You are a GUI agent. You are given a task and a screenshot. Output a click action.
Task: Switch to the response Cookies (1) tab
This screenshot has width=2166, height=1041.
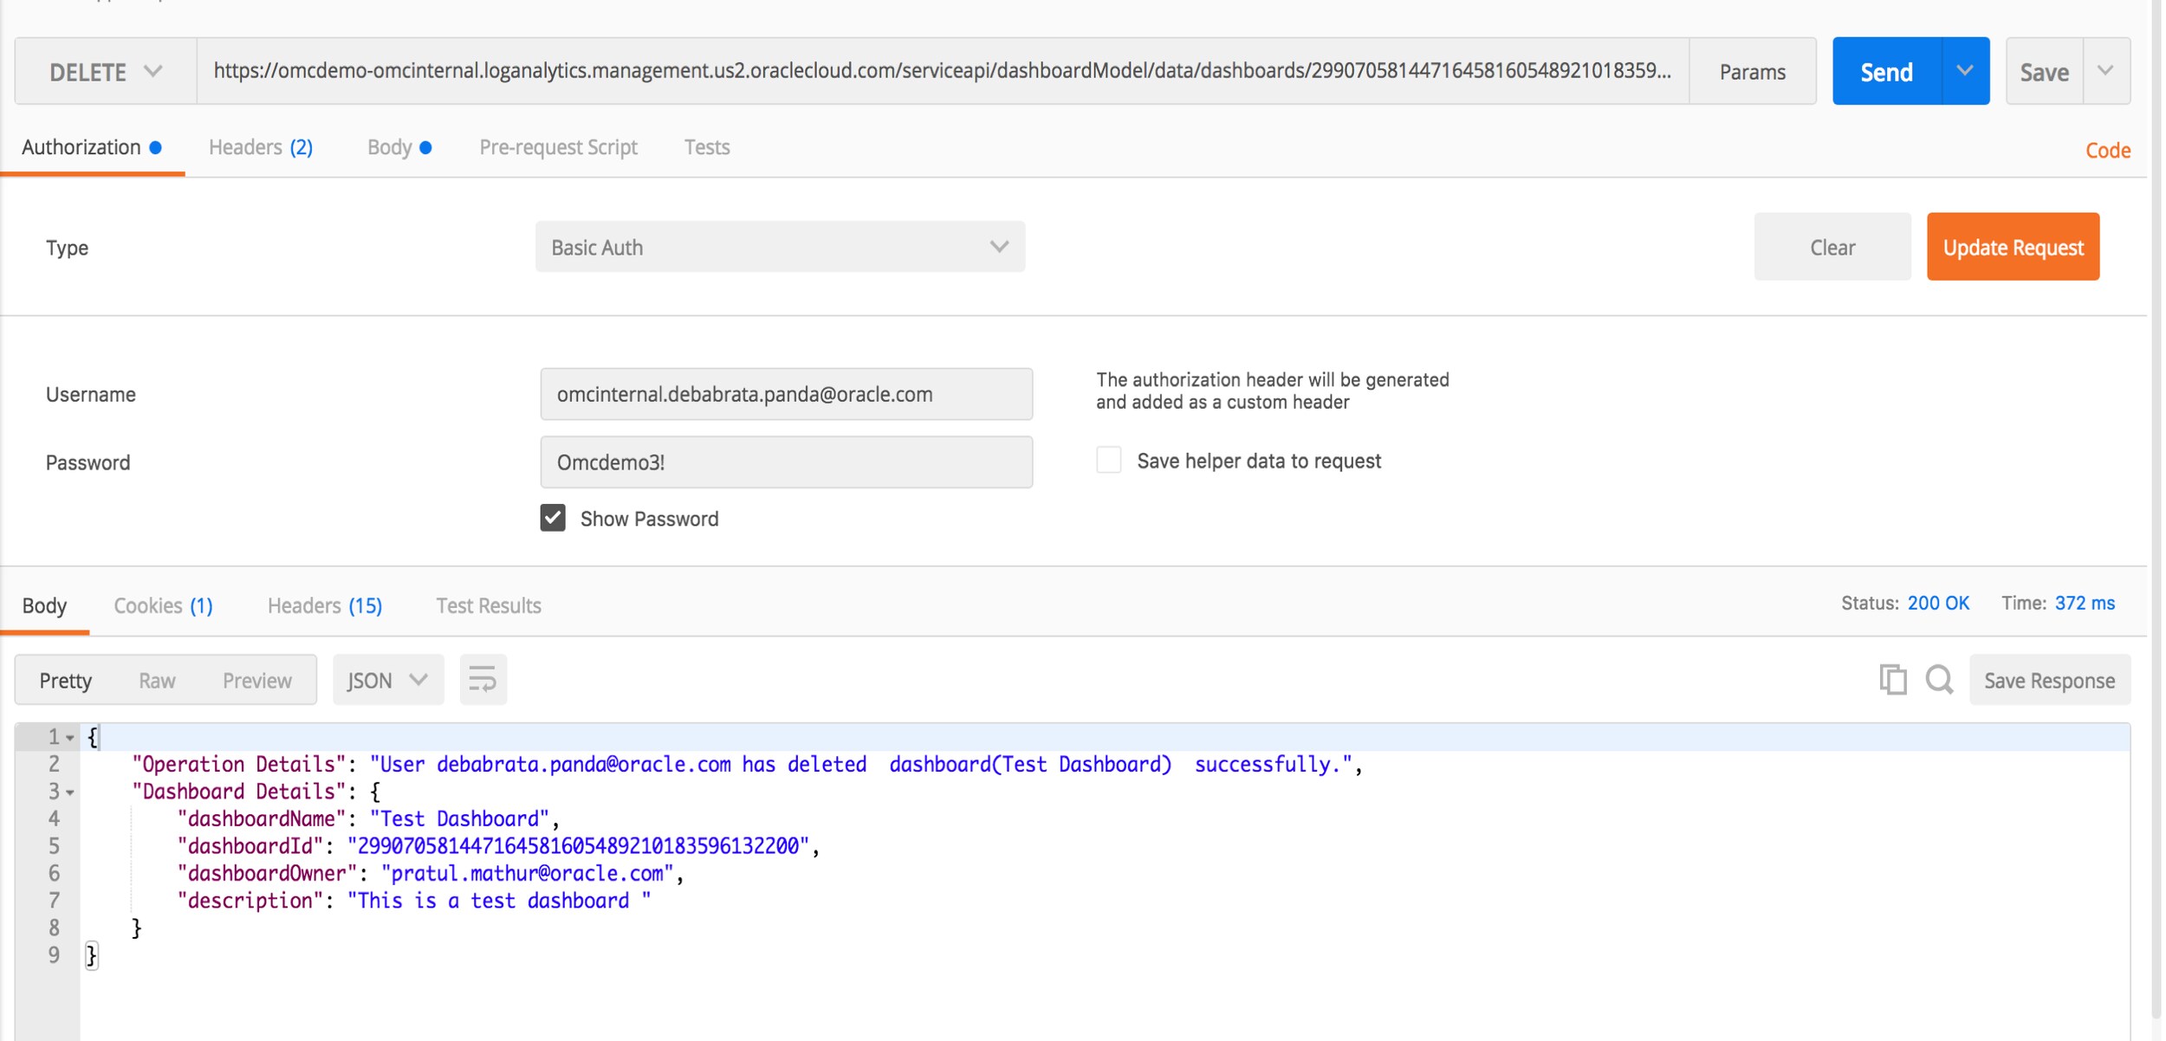[163, 605]
